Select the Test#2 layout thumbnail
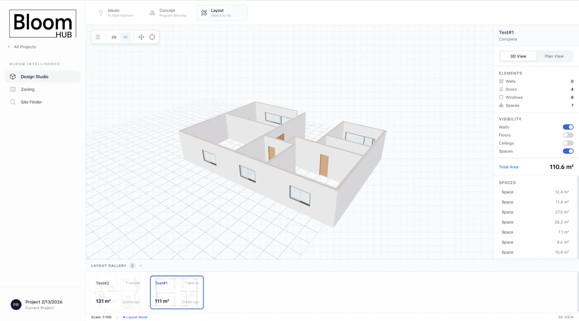Screen dimensions: 579x321 pos(117,292)
